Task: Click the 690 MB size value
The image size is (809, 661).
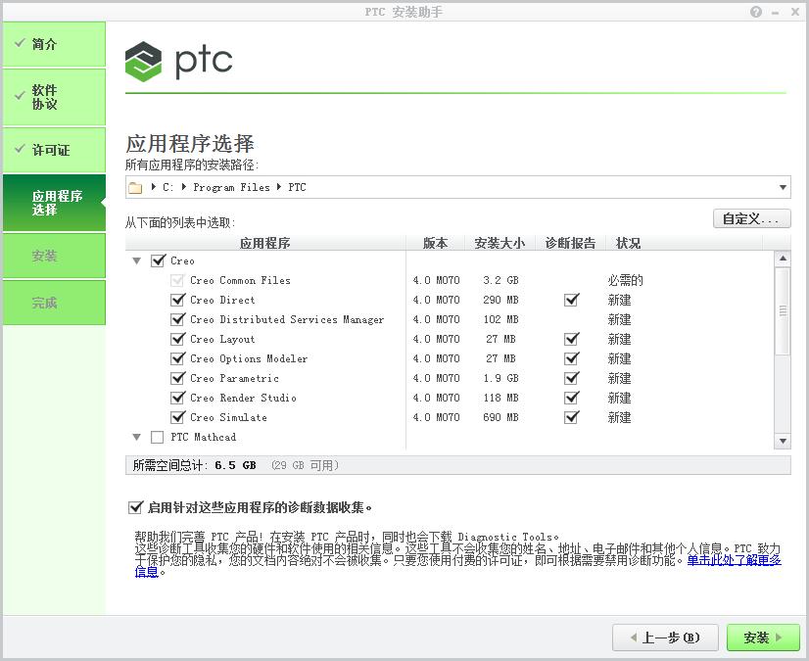Action: 500,417
